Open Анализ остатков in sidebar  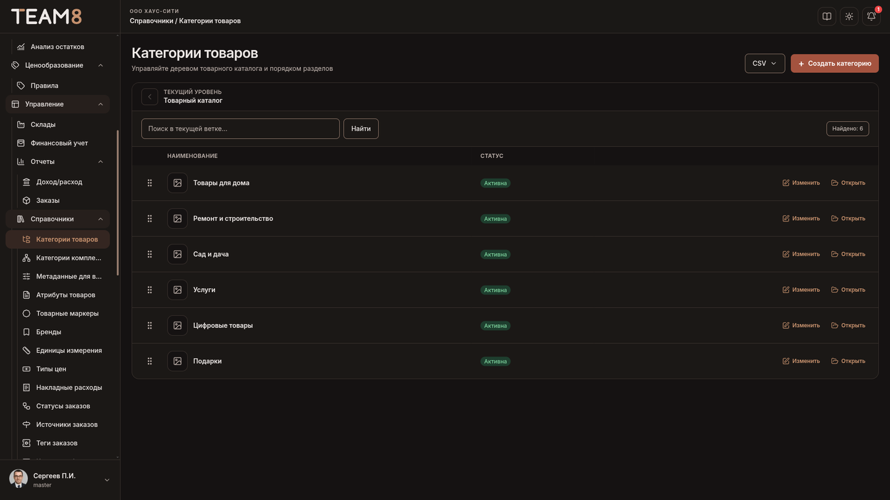[57, 47]
